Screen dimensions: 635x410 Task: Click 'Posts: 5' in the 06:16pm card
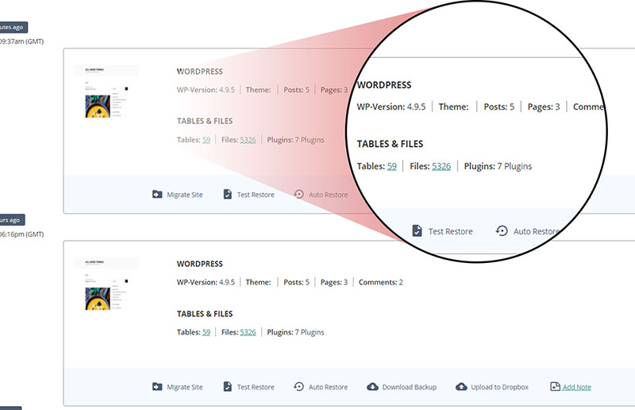coord(296,282)
